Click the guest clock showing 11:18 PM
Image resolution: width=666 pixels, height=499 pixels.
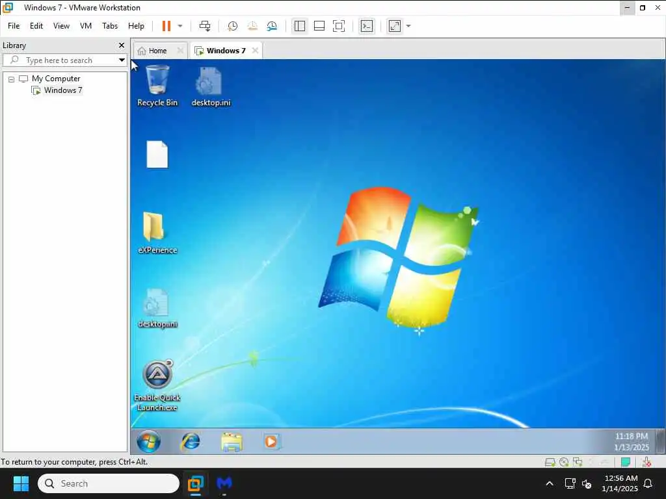coord(632,442)
